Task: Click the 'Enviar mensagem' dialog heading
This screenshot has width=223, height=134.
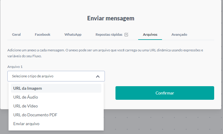Action: click(x=111, y=18)
